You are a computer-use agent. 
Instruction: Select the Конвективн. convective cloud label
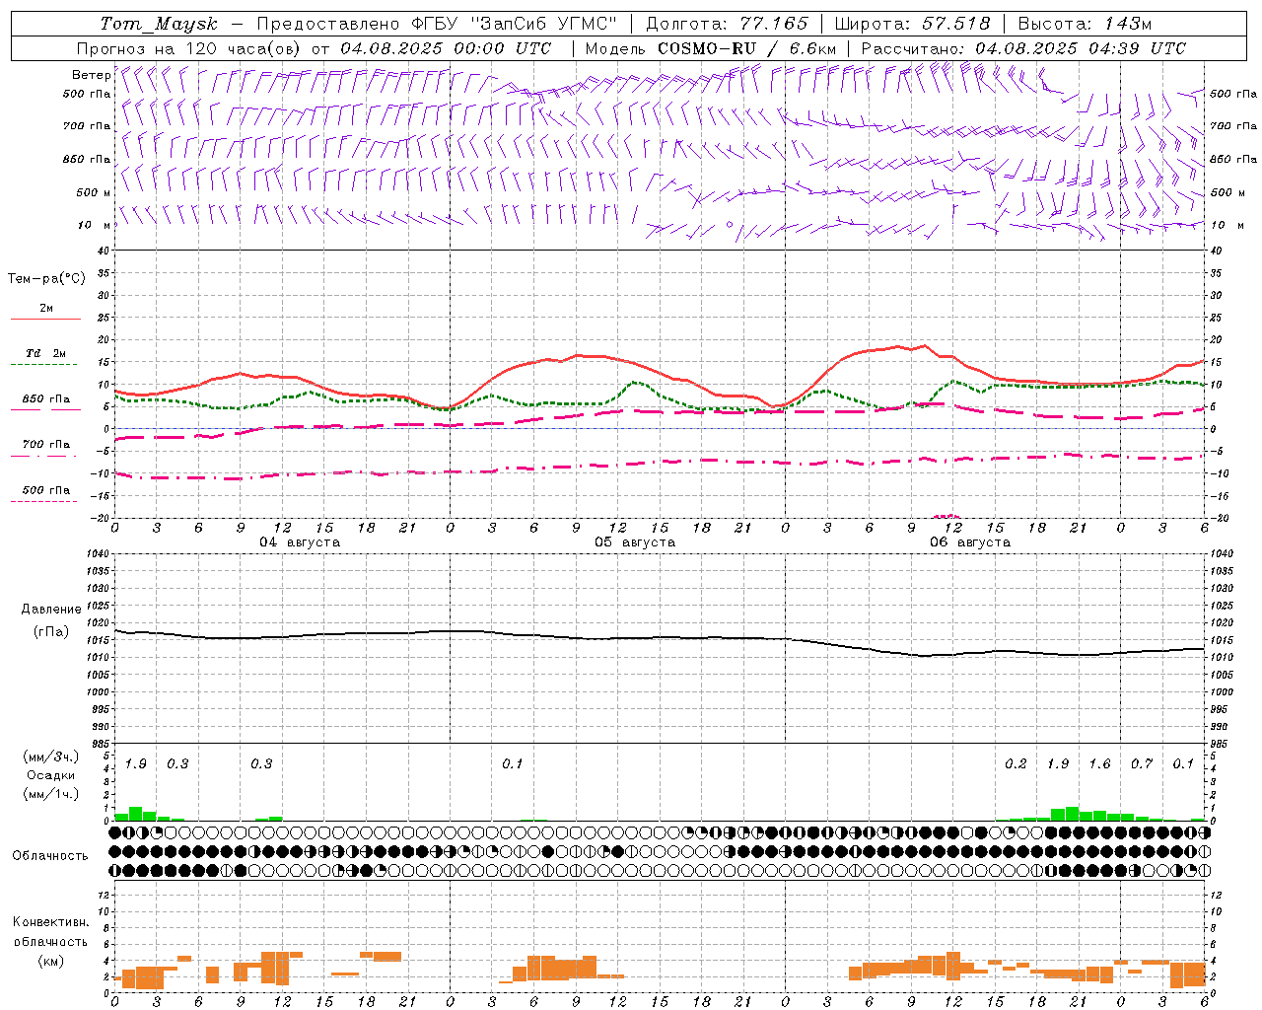point(51,922)
